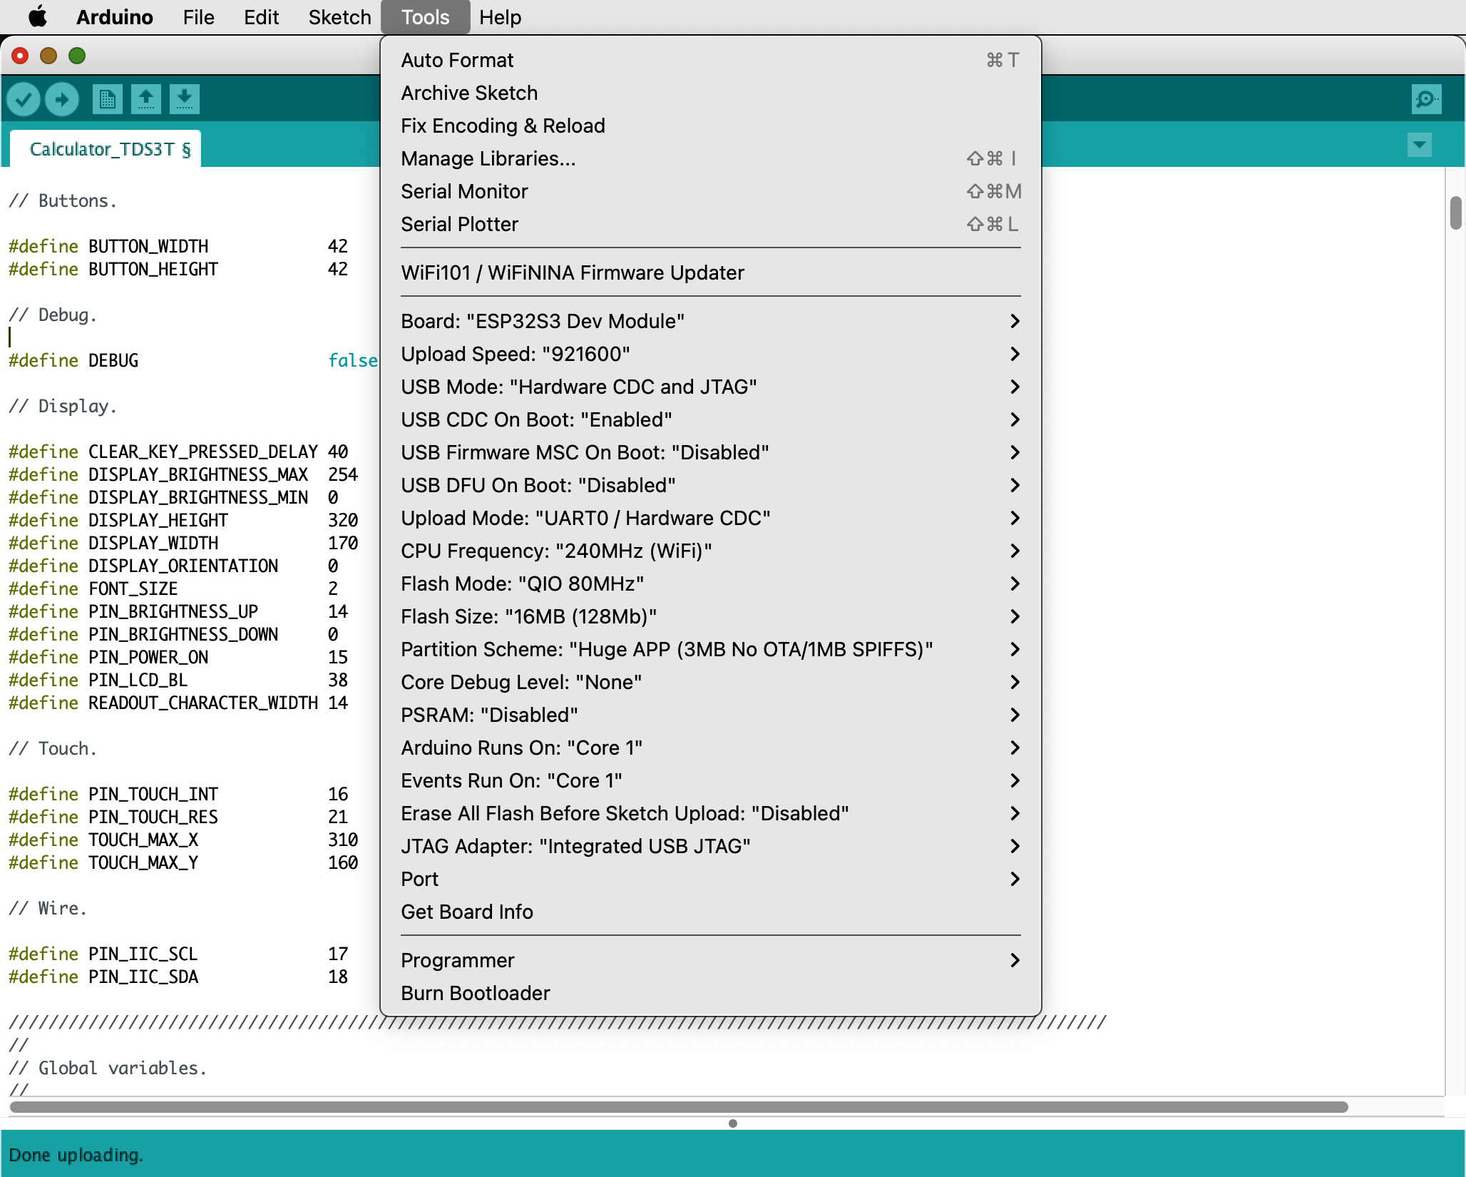Click the New sketch icon
This screenshot has width=1466, height=1177.
point(108,99)
